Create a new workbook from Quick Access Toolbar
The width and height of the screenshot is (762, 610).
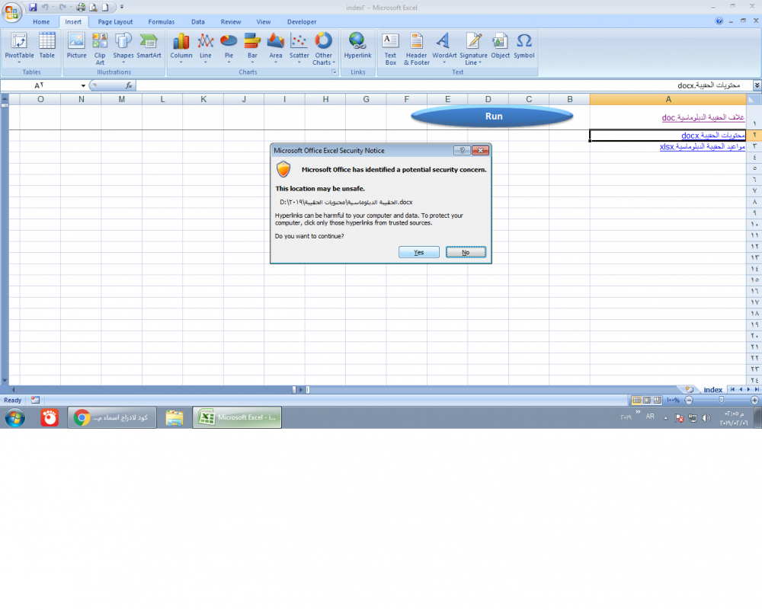point(105,8)
